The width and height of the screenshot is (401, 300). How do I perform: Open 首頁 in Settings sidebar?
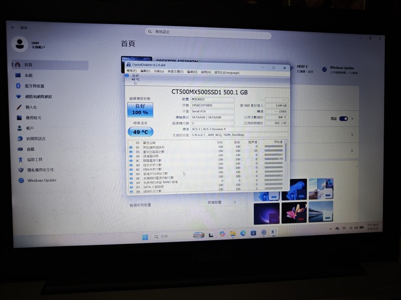tap(50, 65)
